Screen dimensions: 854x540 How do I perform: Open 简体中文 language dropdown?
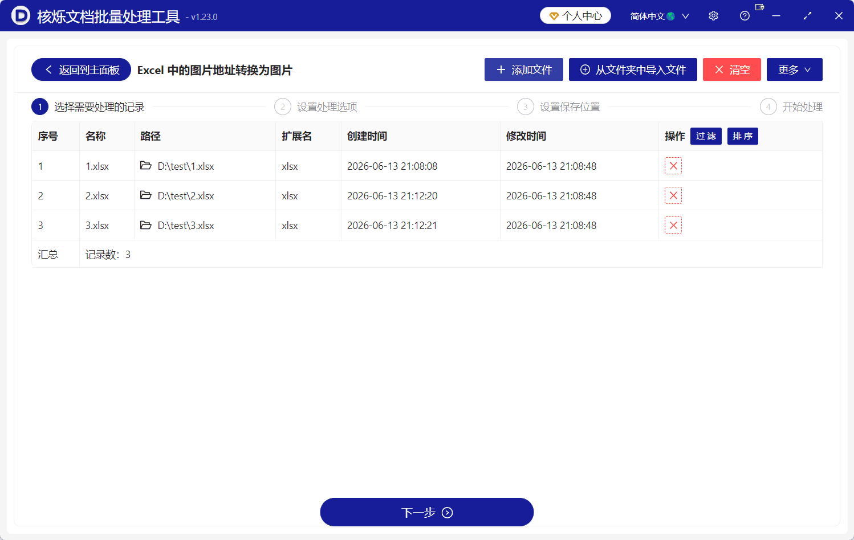(x=660, y=16)
